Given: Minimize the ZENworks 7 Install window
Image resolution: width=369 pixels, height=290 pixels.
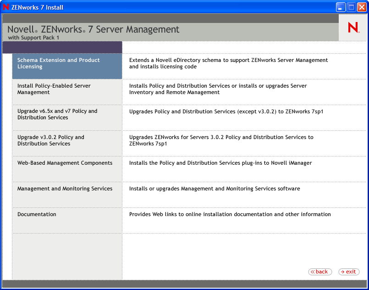Looking at the screenshot, I should 340,7.
